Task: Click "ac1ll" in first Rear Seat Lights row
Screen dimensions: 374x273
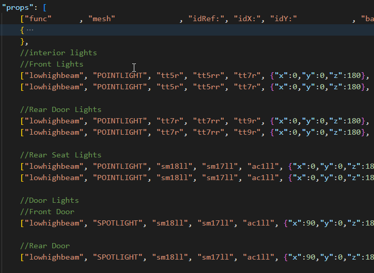Action: point(263,166)
